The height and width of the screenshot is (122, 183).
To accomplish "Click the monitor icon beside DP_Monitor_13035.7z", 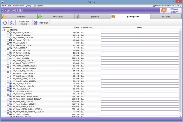I will pyautogui.click(x=11, y=53).
